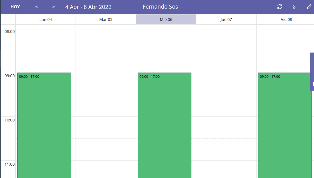Select the Vie 08 column header
Screen dimensions: 314x178
click(286, 19)
